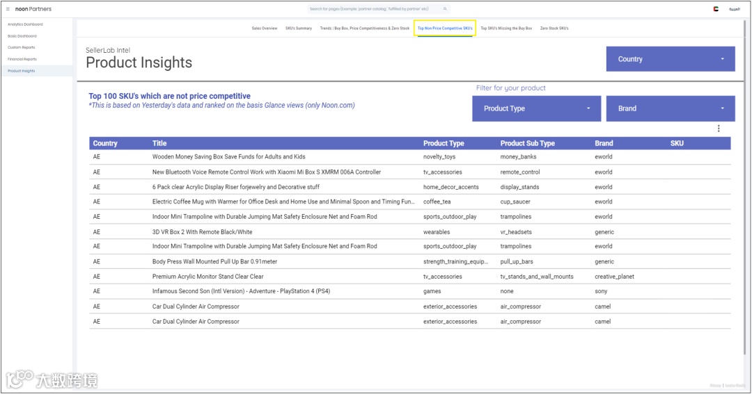Screen dimensions: 752x394
Task: Click the vertical page scrollbar
Action: click(x=746, y=187)
